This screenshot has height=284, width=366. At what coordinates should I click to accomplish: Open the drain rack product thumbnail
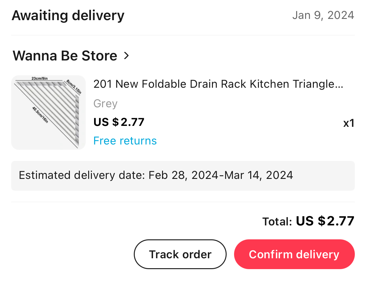pyautogui.click(x=48, y=112)
